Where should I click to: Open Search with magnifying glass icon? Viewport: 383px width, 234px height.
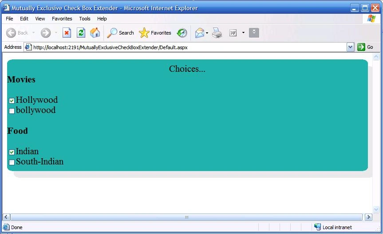[x=112, y=33]
